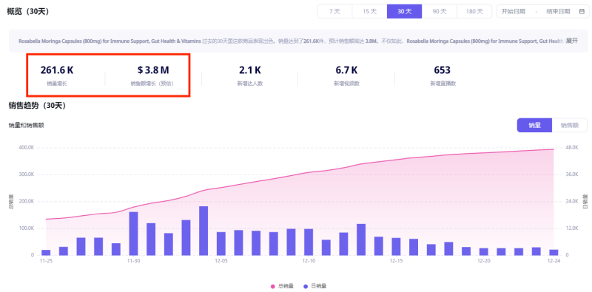Viewport: 592px width, 292px height.
Task: Toggle the 总销量 legend item
Action: click(282, 286)
